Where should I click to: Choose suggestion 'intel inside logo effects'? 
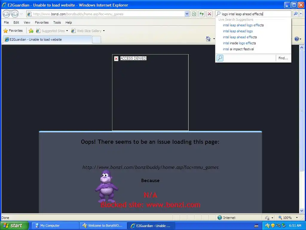tap(239, 43)
